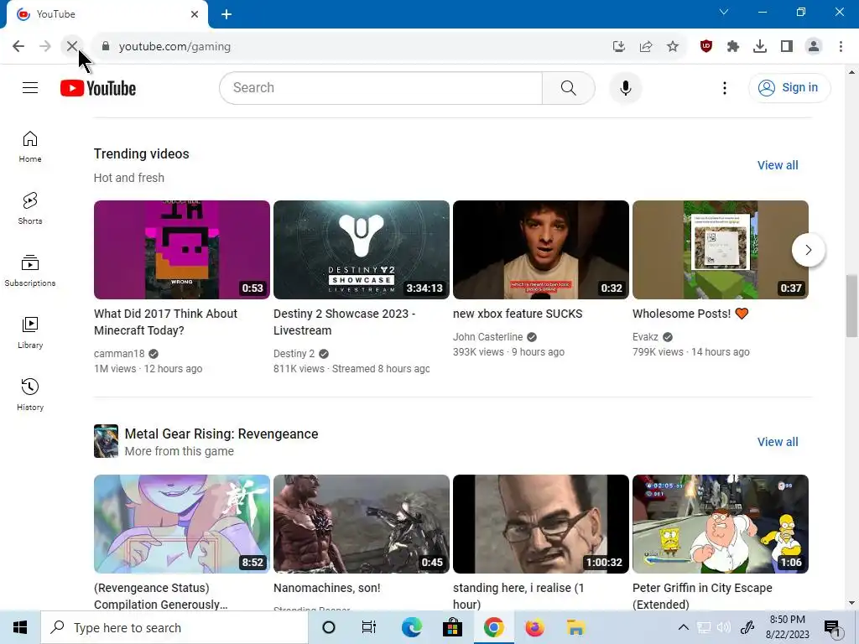The height and width of the screenshot is (644, 859).
Task: Go to Home in the sidebar
Action: (x=30, y=147)
